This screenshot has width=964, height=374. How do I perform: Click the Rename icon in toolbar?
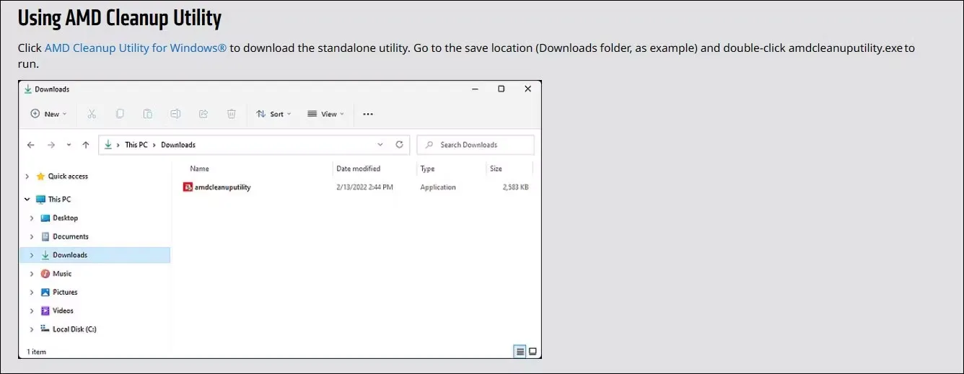pos(175,114)
